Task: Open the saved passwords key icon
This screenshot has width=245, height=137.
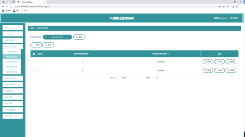Action: pyautogui.click(x=220, y=7)
